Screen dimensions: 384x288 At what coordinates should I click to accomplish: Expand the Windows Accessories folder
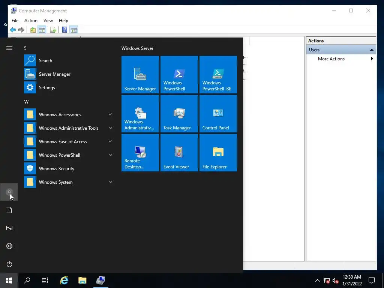coord(68,114)
